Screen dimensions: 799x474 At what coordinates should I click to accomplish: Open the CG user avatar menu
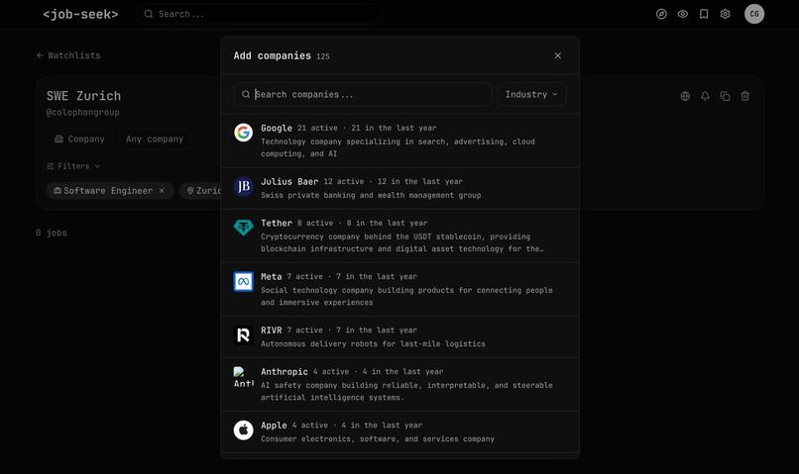pyautogui.click(x=754, y=14)
